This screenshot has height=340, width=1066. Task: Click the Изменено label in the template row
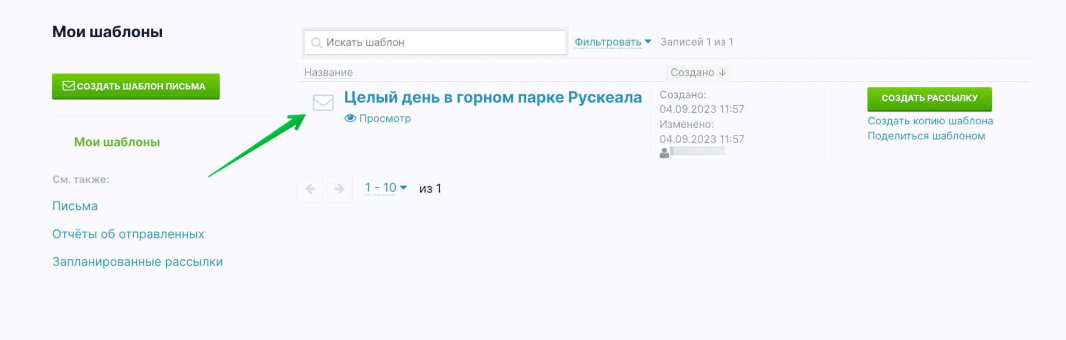(686, 124)
